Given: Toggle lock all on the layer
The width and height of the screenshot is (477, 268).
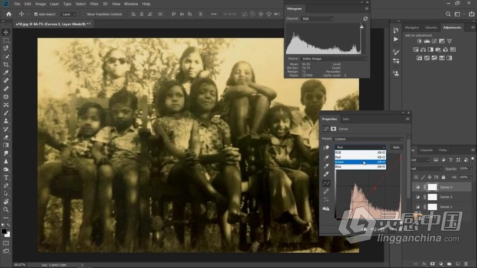Looking at the screenshot, I should 443,177.
